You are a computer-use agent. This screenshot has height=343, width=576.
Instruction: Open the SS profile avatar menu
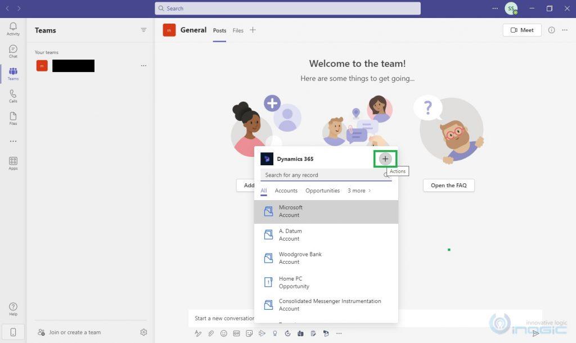[x=511, y=8]
